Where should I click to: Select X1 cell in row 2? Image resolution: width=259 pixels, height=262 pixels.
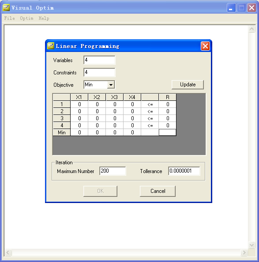pyautogui.click(x=79, y=111)
